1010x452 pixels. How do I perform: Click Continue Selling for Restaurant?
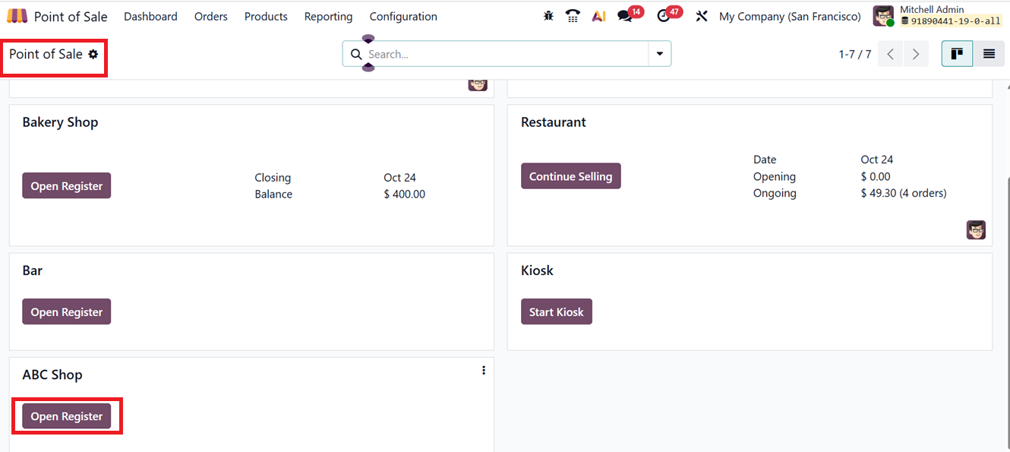(x=570, y=176)
